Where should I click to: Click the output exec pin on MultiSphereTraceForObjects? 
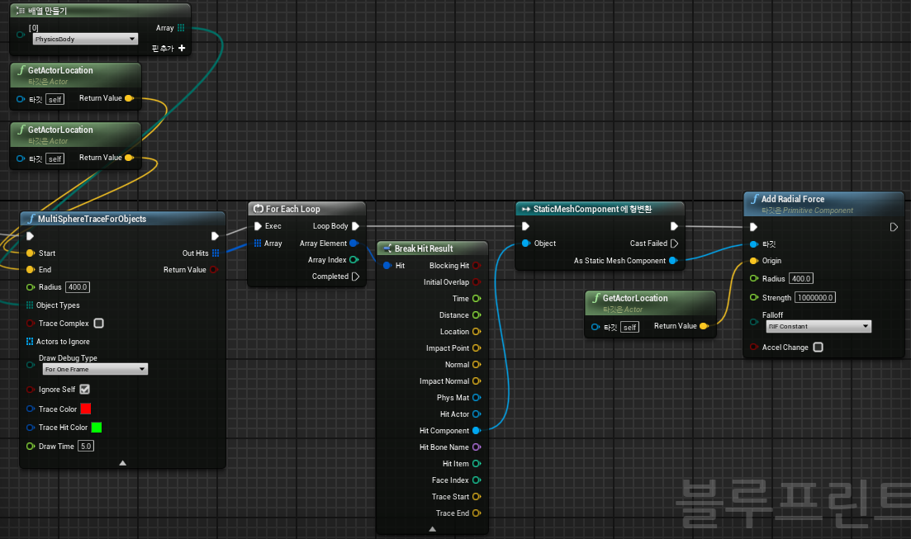[215, 236]
